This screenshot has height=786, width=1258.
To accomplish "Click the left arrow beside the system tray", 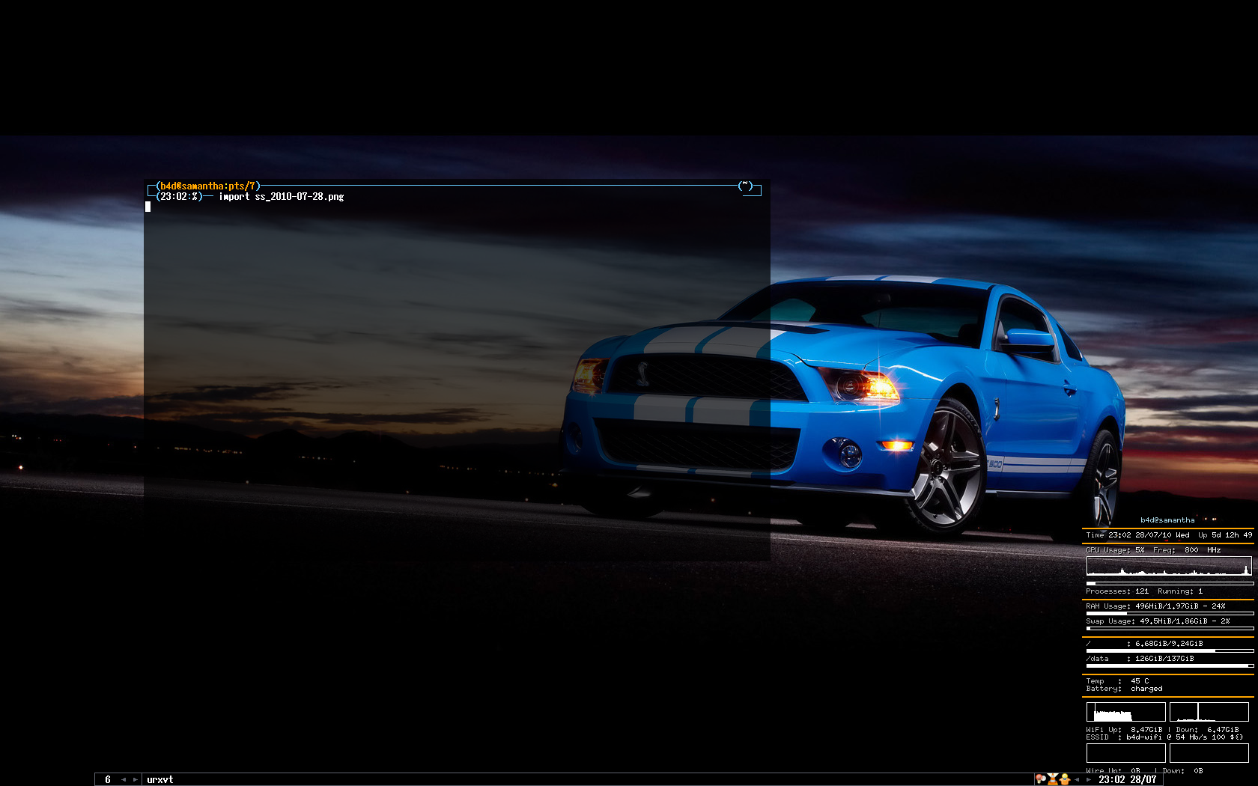I will pos(1078,779).
